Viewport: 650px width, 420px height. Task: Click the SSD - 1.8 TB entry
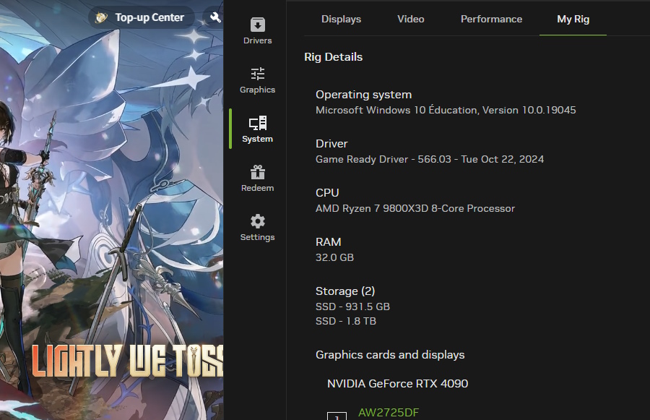(346, 321)
